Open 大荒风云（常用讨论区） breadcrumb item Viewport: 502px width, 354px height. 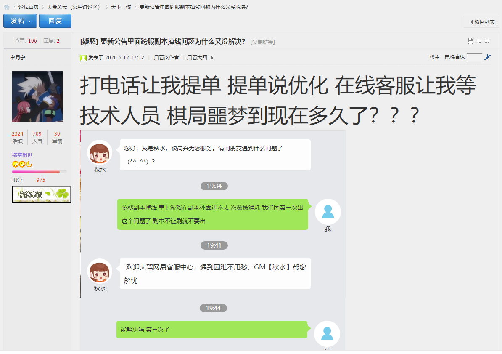click(74, 7)
